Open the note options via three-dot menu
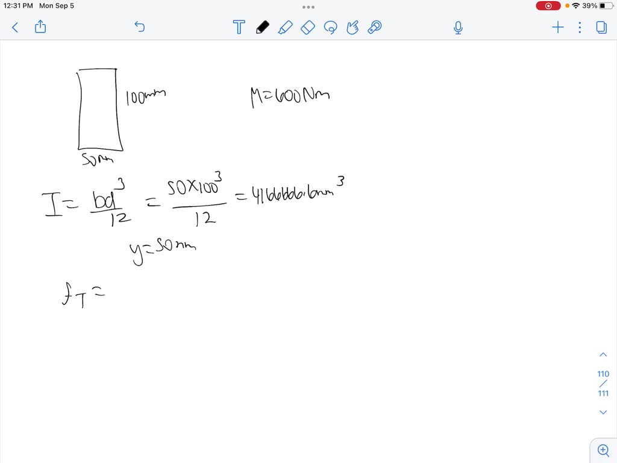Screen dimensions: 617x463 click(580, 27)
